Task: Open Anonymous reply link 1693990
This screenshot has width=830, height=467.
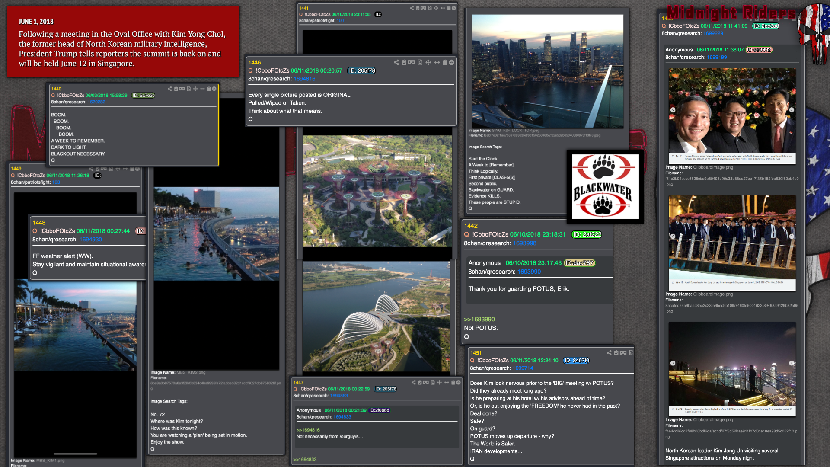Action: pyautogui.click(x=529, y=272)
